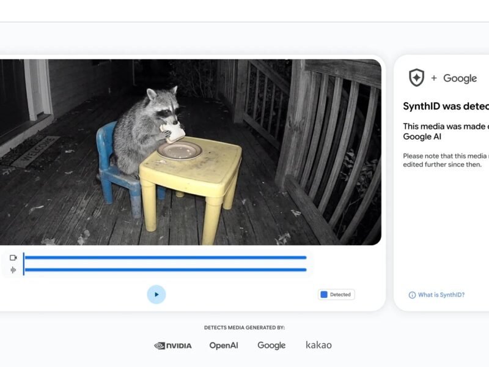Click the "SynthID was detected" heading

pyautogui.click(x=446, y=106)
